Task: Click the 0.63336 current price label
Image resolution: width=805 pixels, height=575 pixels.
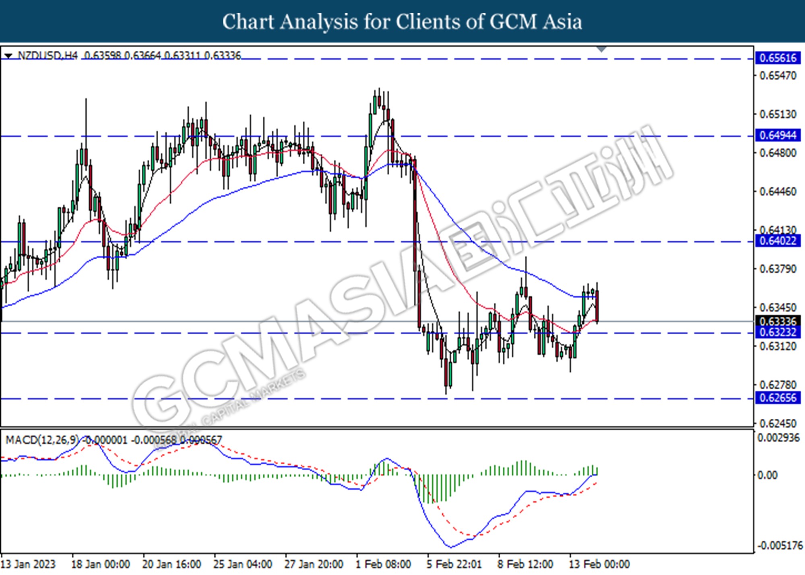Action: pos(778,321)
